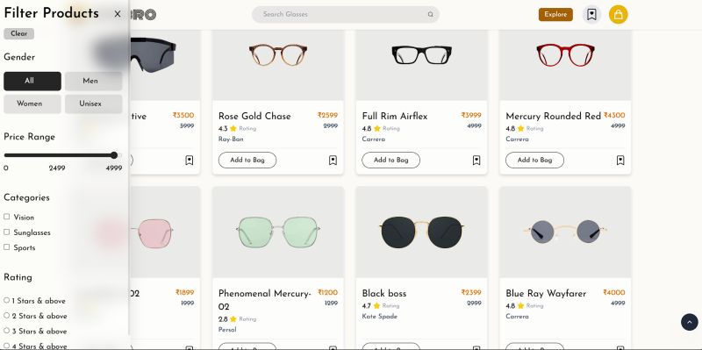This screenshot has height=350, width=702.
Task: Select the Unisex gender filter
Action: coord(94,104)
